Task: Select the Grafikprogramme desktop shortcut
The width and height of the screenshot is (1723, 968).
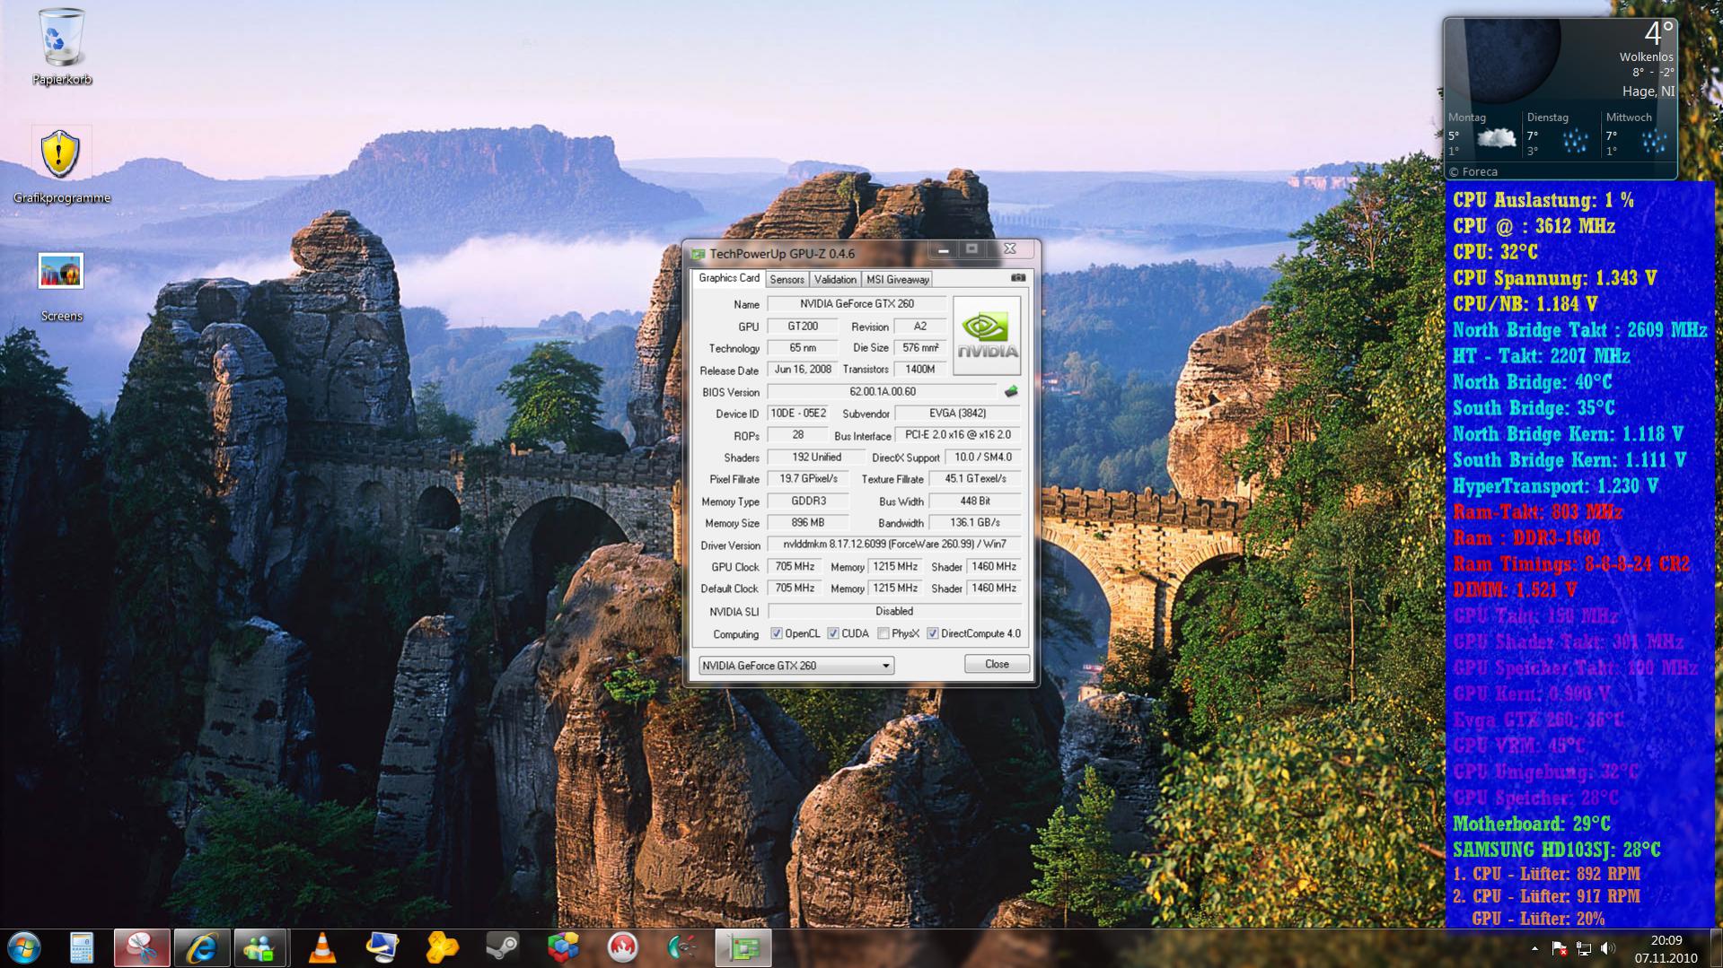Action: point(61,166)
